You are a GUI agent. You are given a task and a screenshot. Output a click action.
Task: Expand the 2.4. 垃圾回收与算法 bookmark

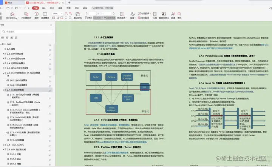tap(3, 63)
